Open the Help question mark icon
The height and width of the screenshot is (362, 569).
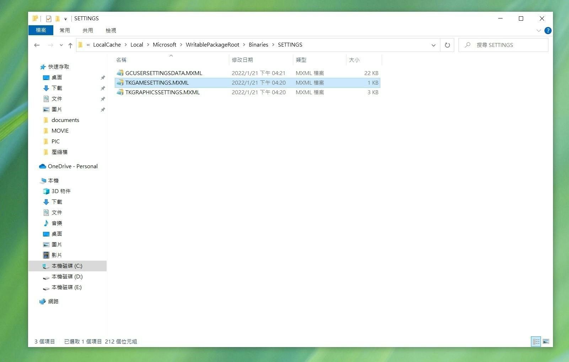(548, 31)
